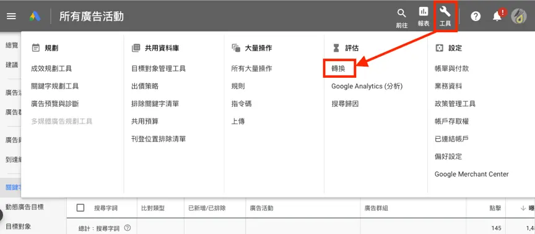This screenshot has width=535, height=234.
Task: Sort by 點擊 column header
Action: (495, 208)
